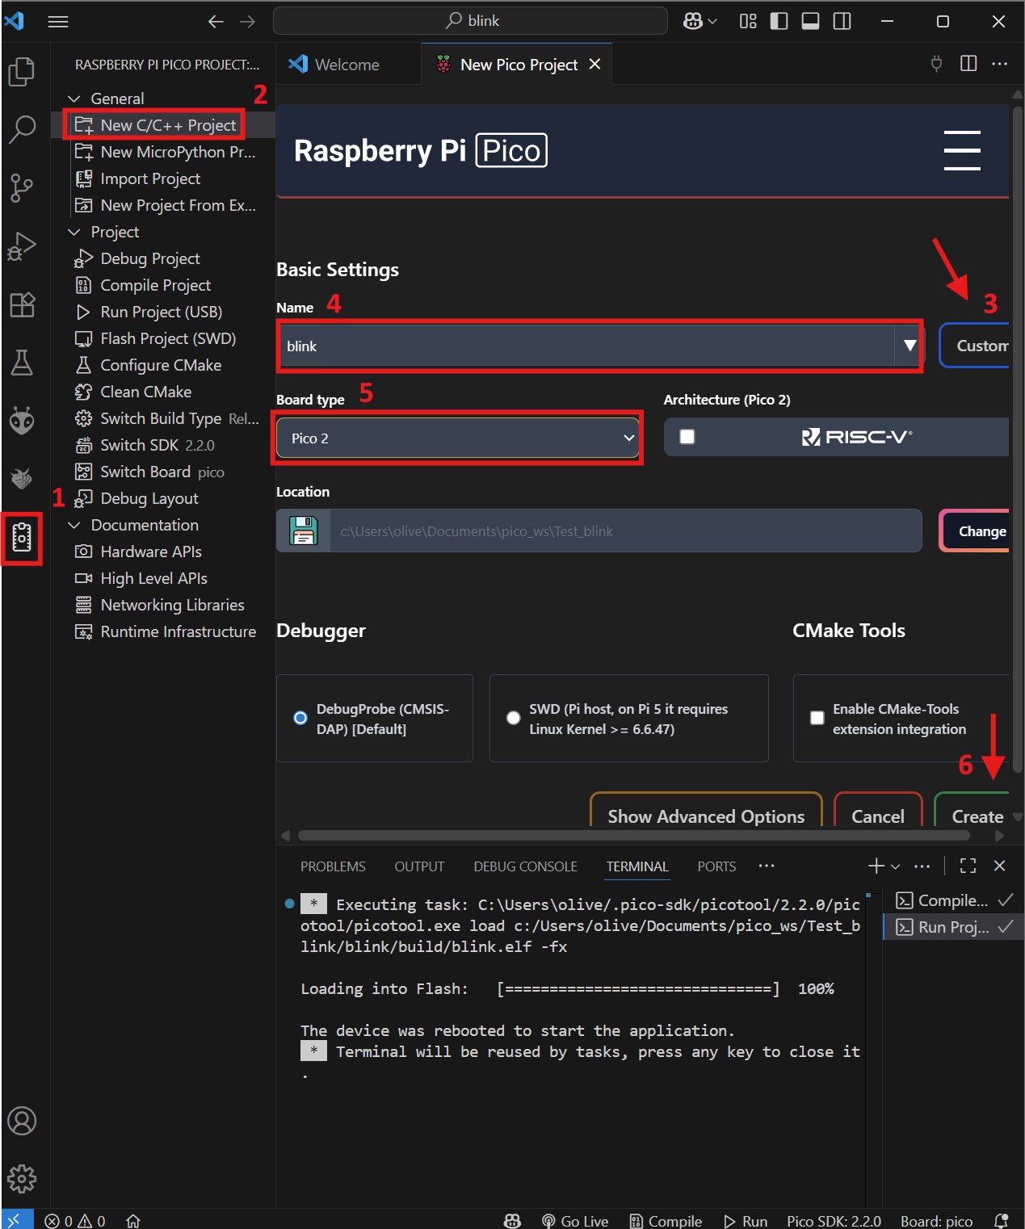Click the project Name input field

(x=586, y=346)
